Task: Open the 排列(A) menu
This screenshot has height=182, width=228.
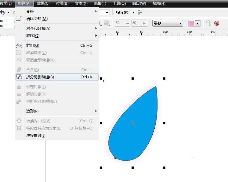Action: [24, 3]
